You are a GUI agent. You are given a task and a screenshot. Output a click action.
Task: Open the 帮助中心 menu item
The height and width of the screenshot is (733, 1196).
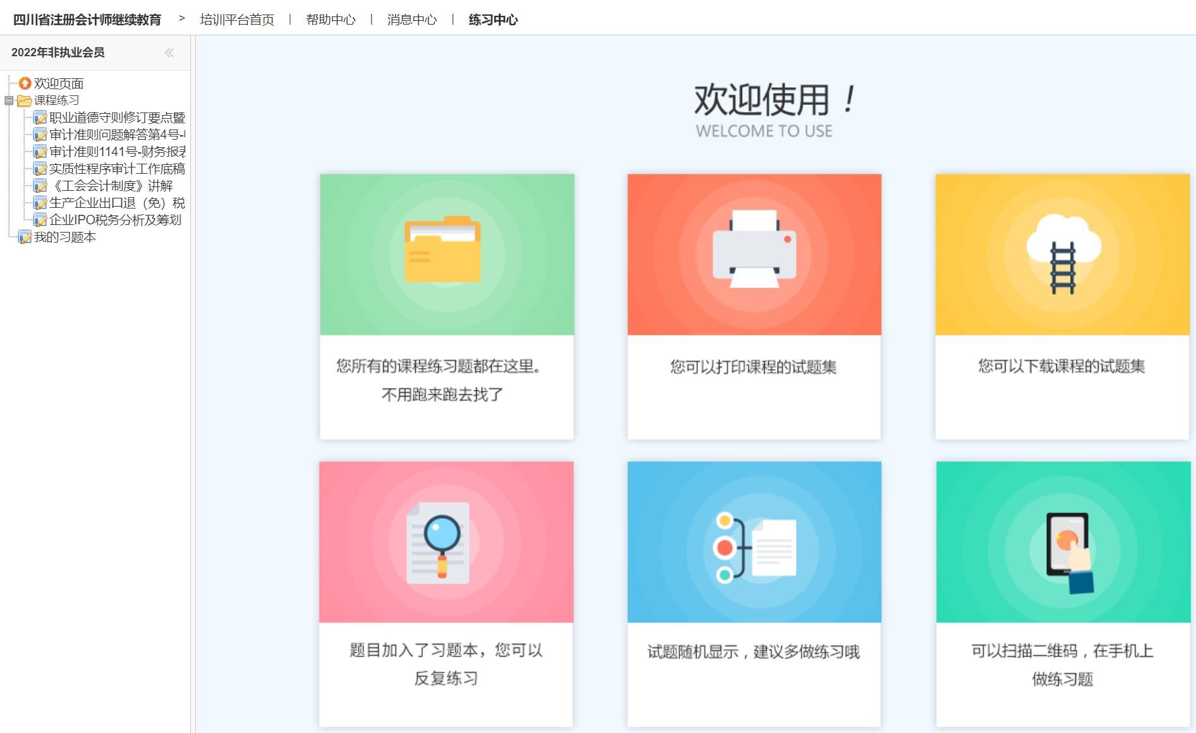click(331, 20)
